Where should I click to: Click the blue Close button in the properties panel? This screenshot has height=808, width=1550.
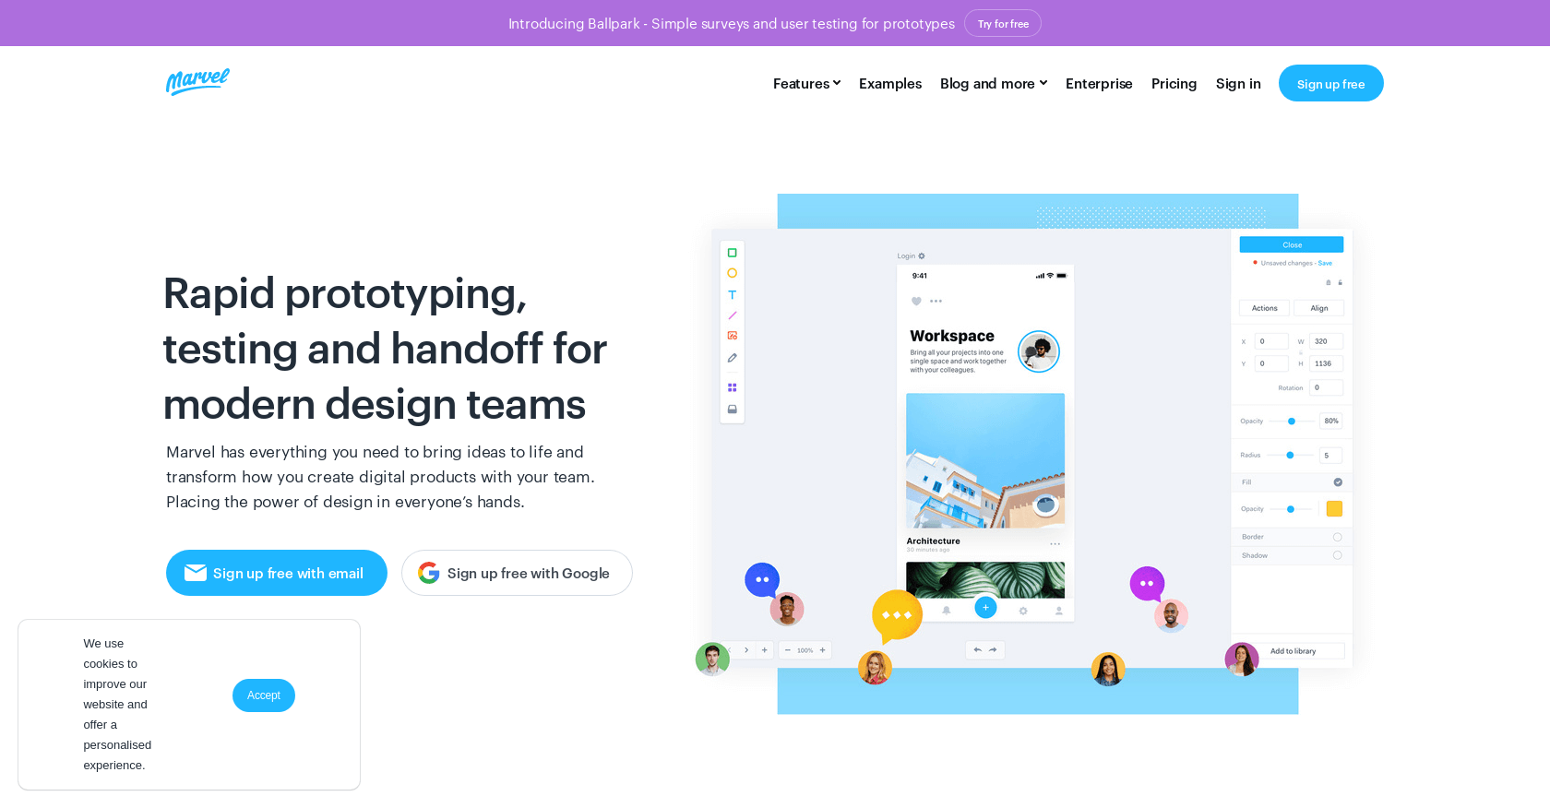tap(1292, 245)
